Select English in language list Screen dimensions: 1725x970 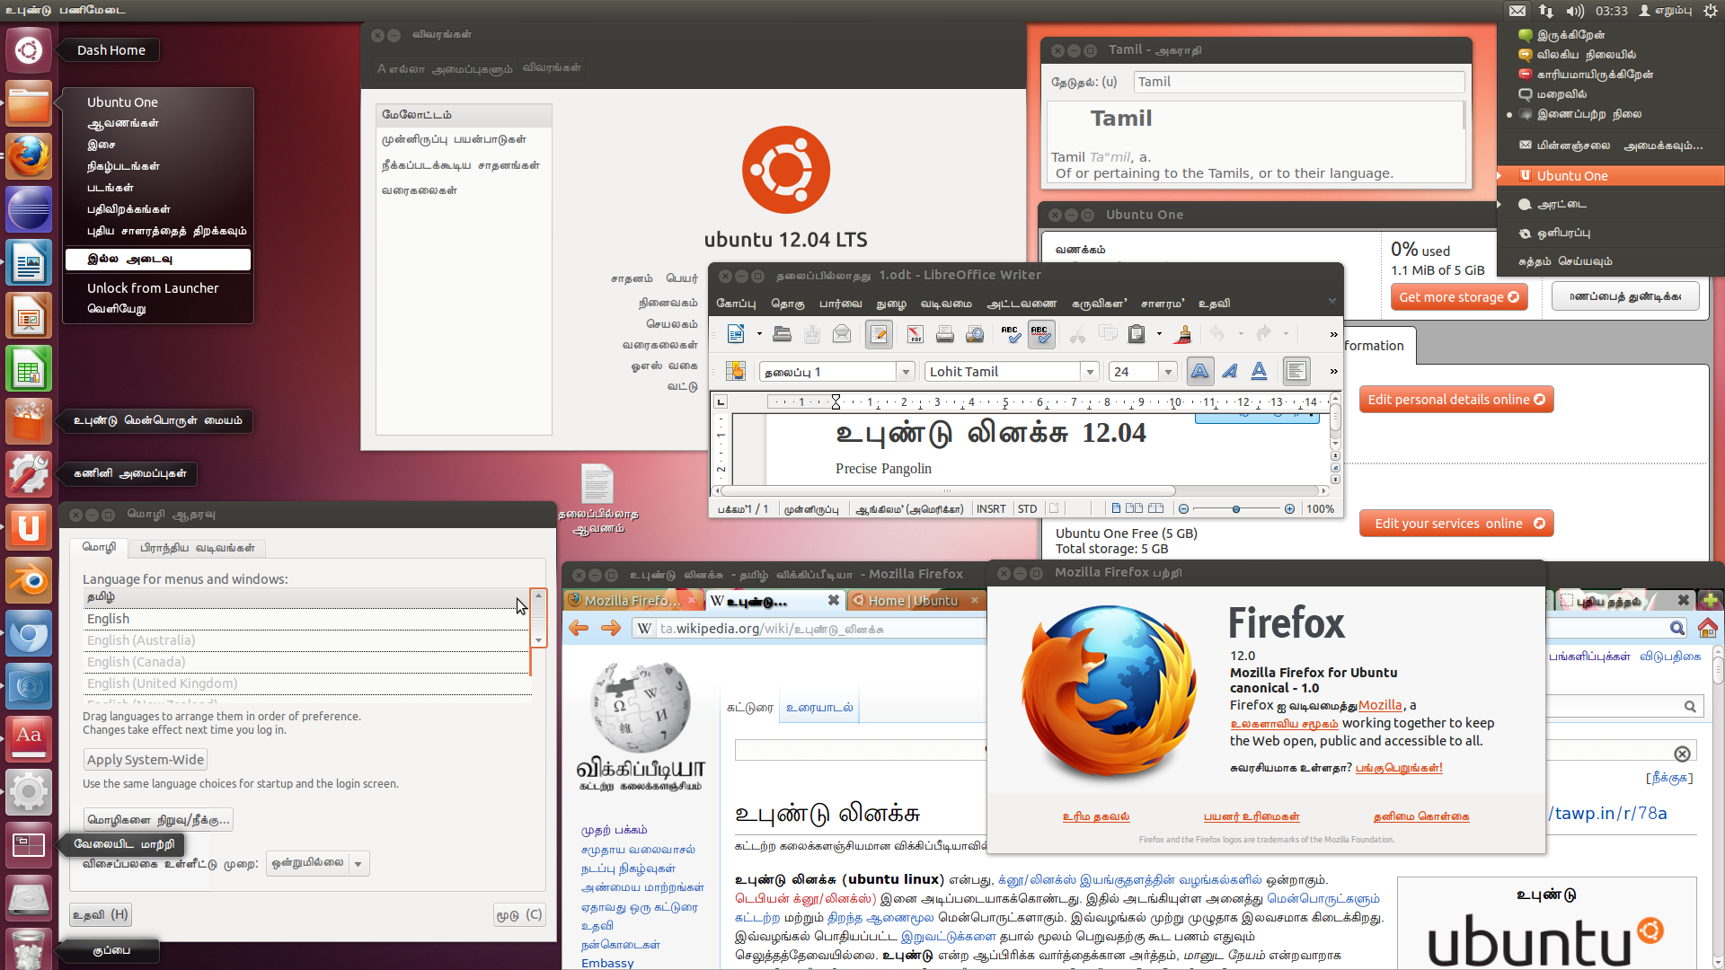(x=306, y=619)
